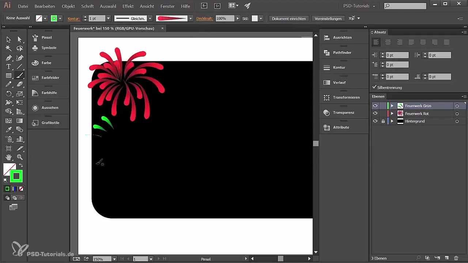The image size is (468, 263).
Task: Uncheck the Silbentrennung checkbox
Action: pyautogui.click(x=374, y=87)
